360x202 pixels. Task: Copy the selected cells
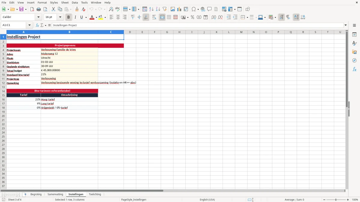pyautogui.click(x=60, y=9)
